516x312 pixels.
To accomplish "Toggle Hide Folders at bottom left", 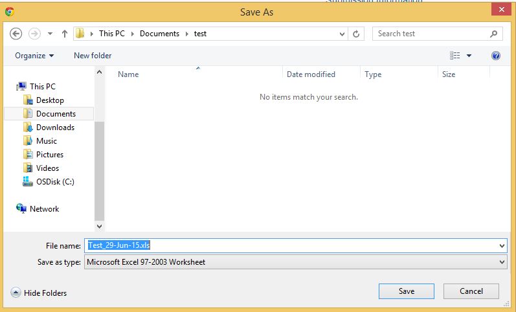I will 39,293.
